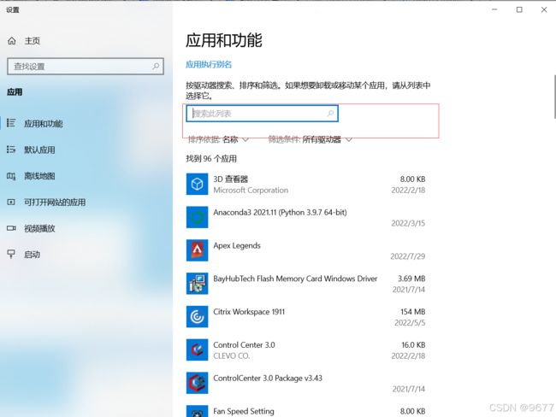Go to 可打开网站的应用 page

pyautogui.click(x=86, y=202)
